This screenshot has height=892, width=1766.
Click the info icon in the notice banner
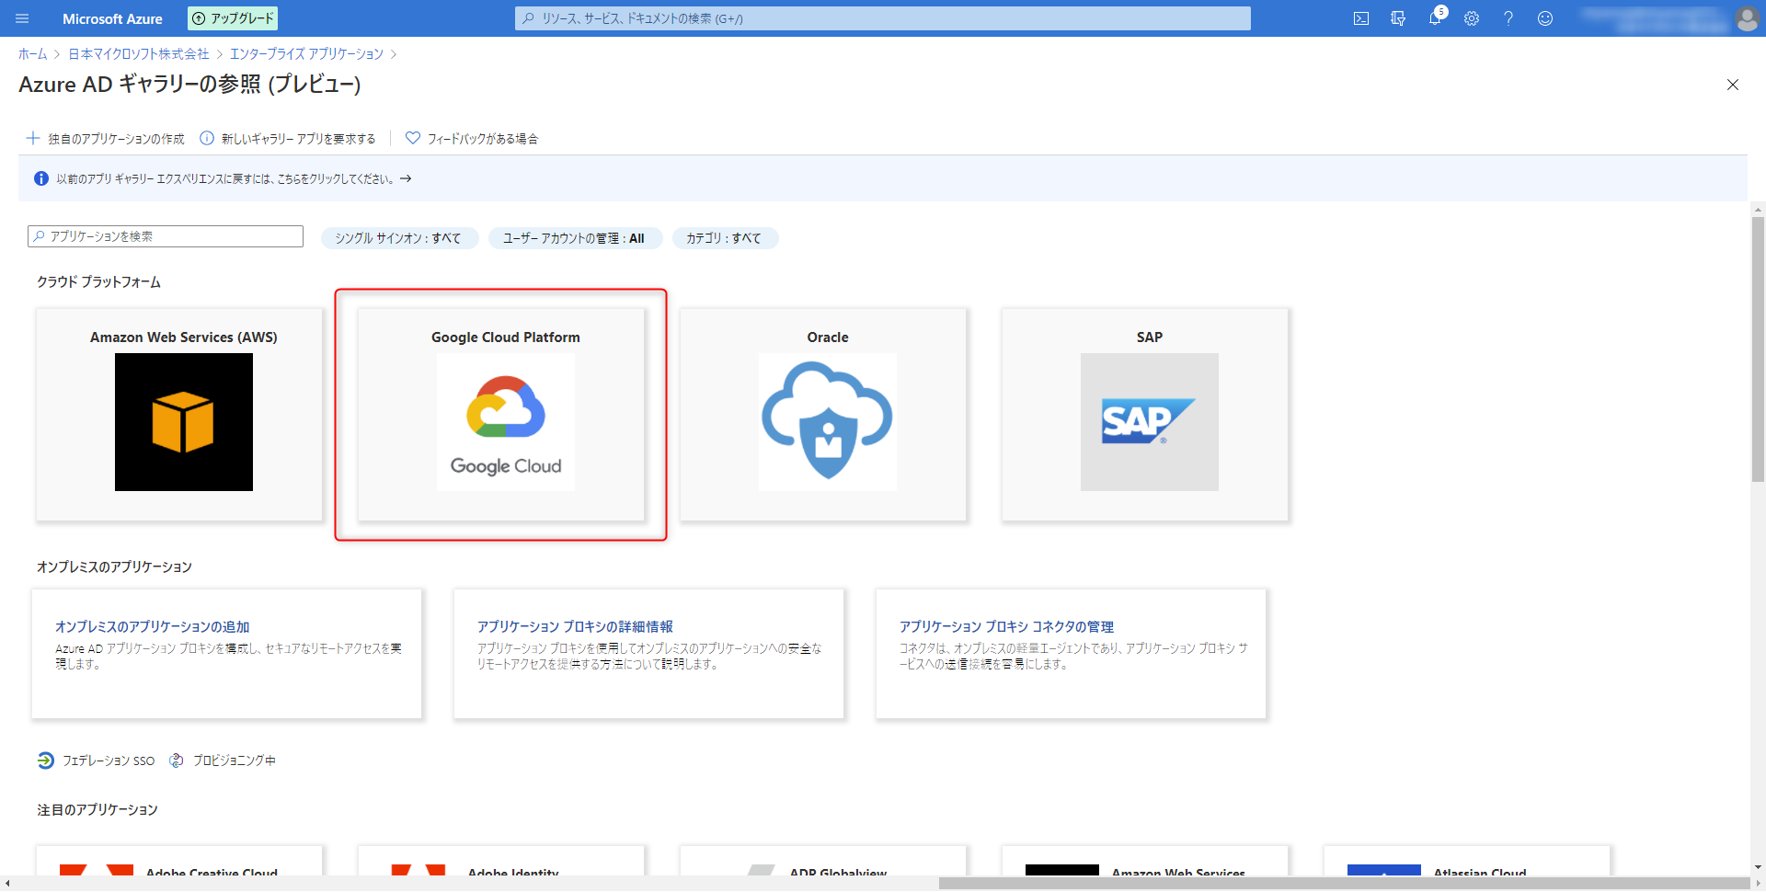[x=40, y=178]
